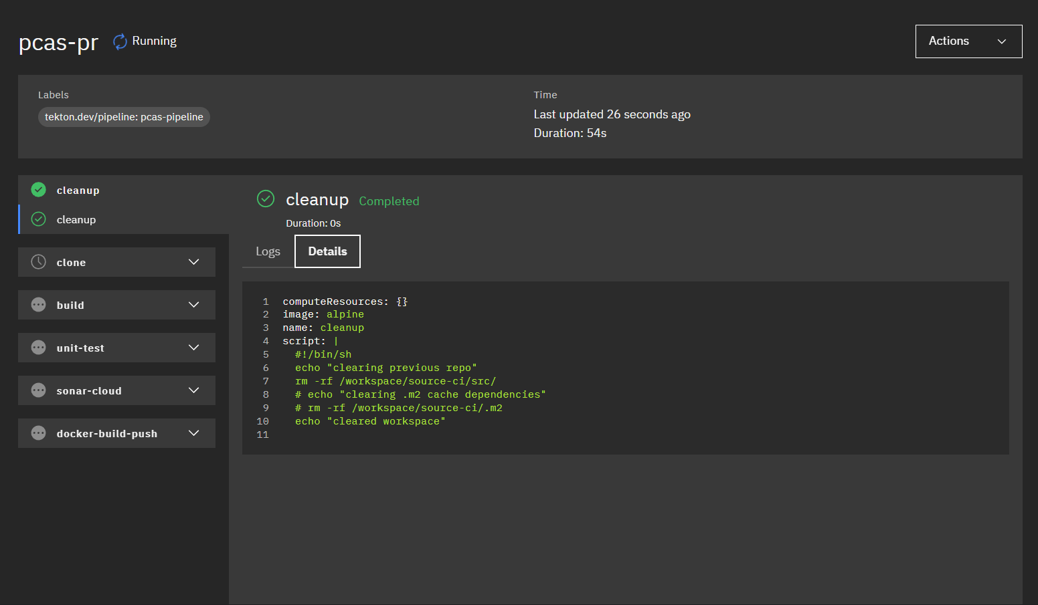
Task: Open the Actions dropdown menu
Action: pyautogui.click(x=968, y=41)
